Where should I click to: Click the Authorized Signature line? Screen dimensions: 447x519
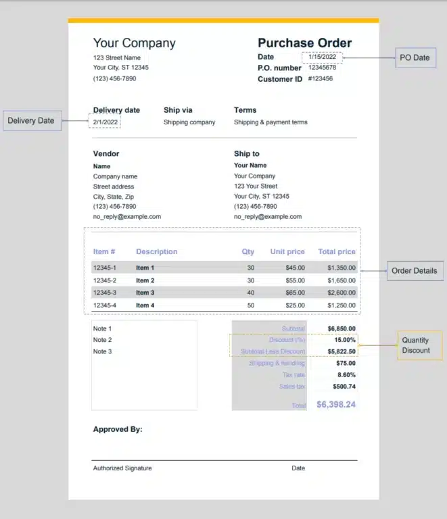tap(122, 468)
